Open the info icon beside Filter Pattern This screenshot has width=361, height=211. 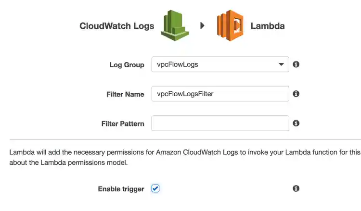tap(296, 123)
